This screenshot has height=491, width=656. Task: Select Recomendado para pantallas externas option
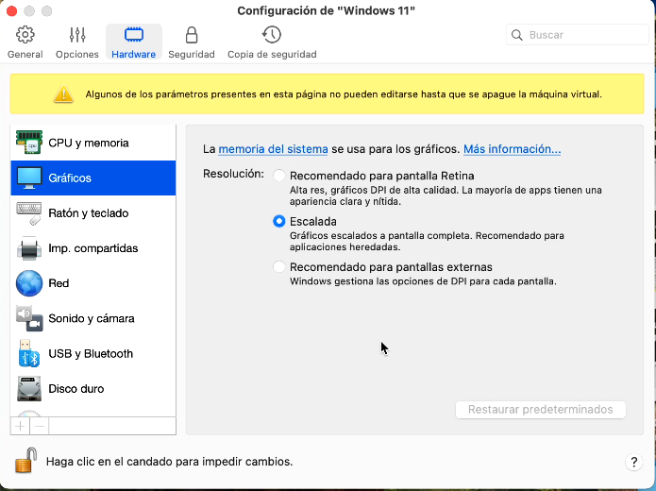(279, 266)
